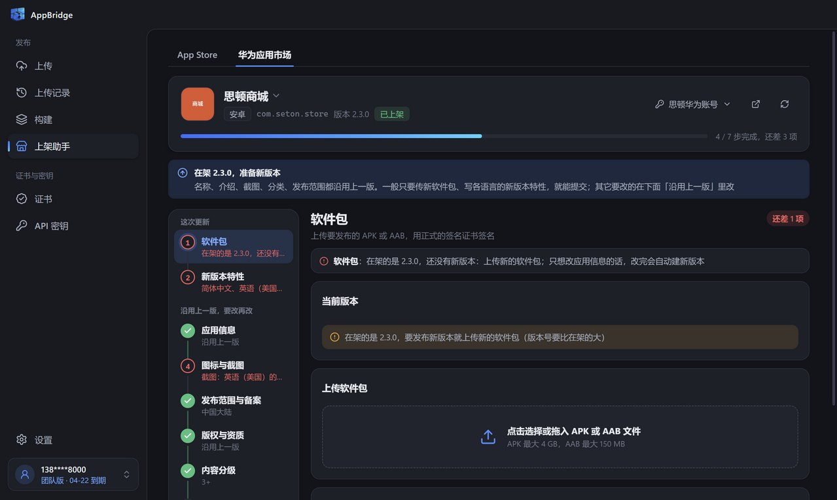Click the upload tray icon in drop zone
Image resolution: width=837 pixels, height=500 pixels.
[x=488, y=437]
